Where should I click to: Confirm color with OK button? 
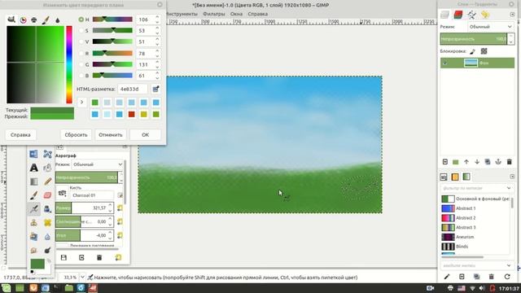pos(145,135)
